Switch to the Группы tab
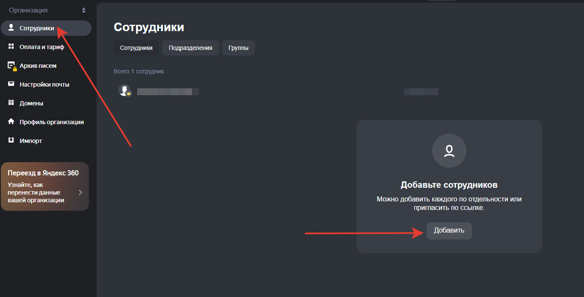Image resolution: width=584 pixels, height=297 pixels. pyautogui.click(x=238, y=48)
